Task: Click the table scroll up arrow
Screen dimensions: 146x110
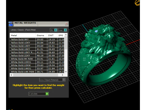Action: [66, 35]
